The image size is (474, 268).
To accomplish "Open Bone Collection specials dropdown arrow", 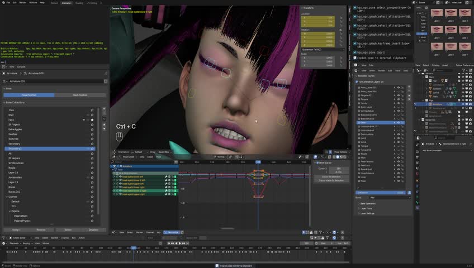I will pos(105,119).
